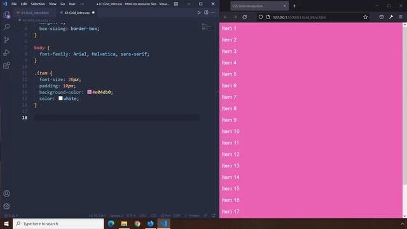The image size is (407, 229).
Task: Open the Search view in activity bar
Action: point(6,27)
